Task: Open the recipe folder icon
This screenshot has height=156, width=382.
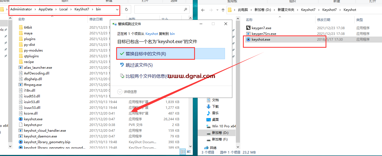Action: click(x=21, y=62)
